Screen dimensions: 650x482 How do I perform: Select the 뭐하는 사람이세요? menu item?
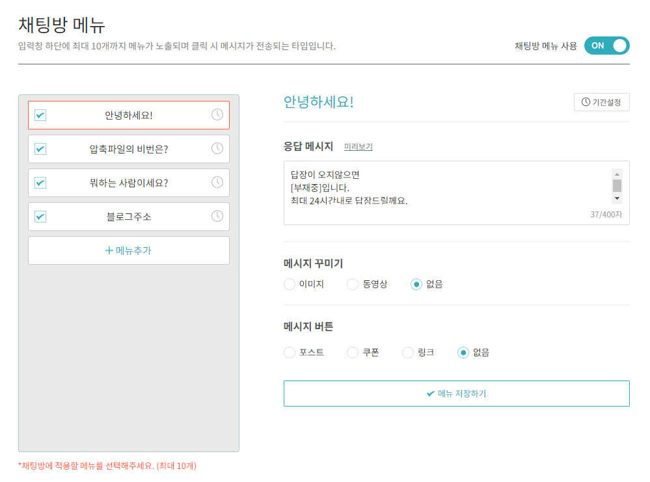[x=129, y=183]
